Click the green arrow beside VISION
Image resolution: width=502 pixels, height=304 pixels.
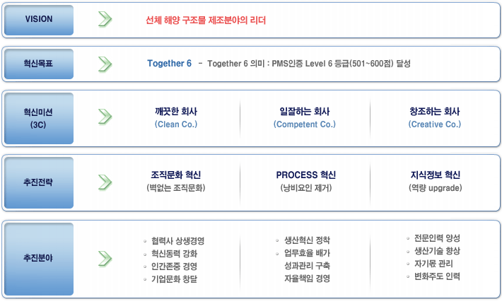105,19
